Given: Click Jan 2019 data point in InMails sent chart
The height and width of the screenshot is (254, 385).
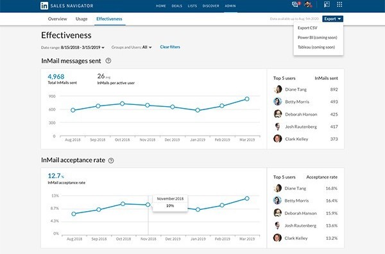Looking at the screenshot, I should [198, 110].
